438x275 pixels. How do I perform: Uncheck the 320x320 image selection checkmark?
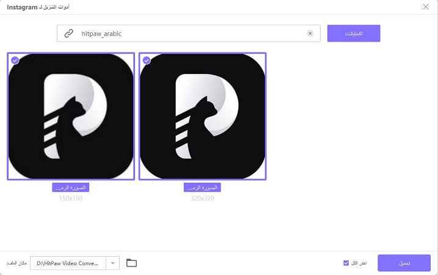coord(147,60)
